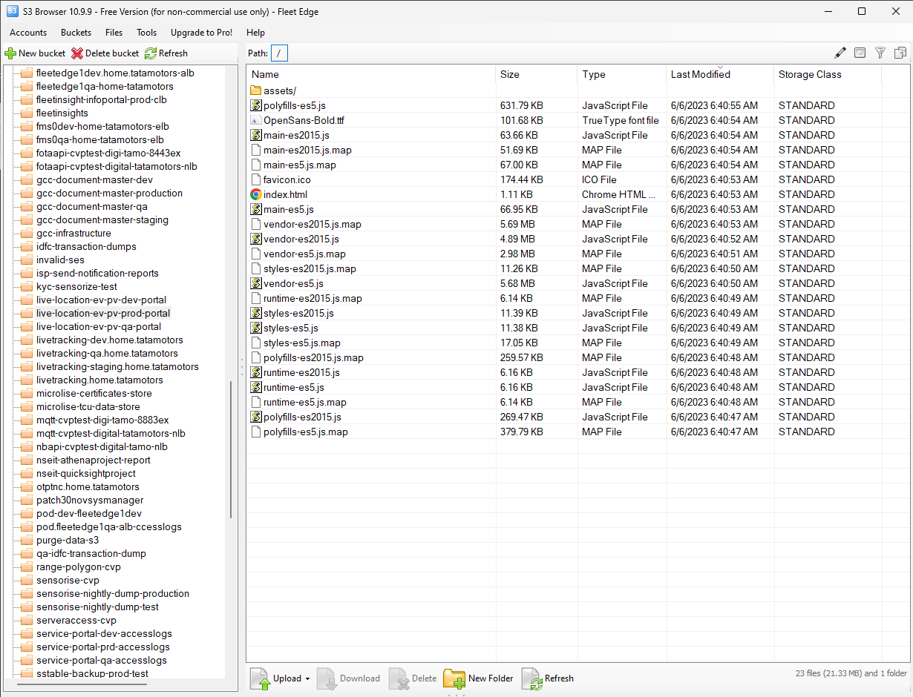Open the Buckets menu
Screen dimensions: 913x697
pyautogui.click(x=76, y=33)
